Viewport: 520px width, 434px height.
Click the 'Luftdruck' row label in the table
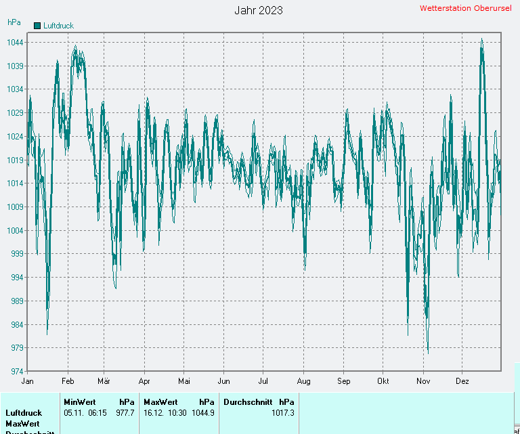tap(24, 413)
